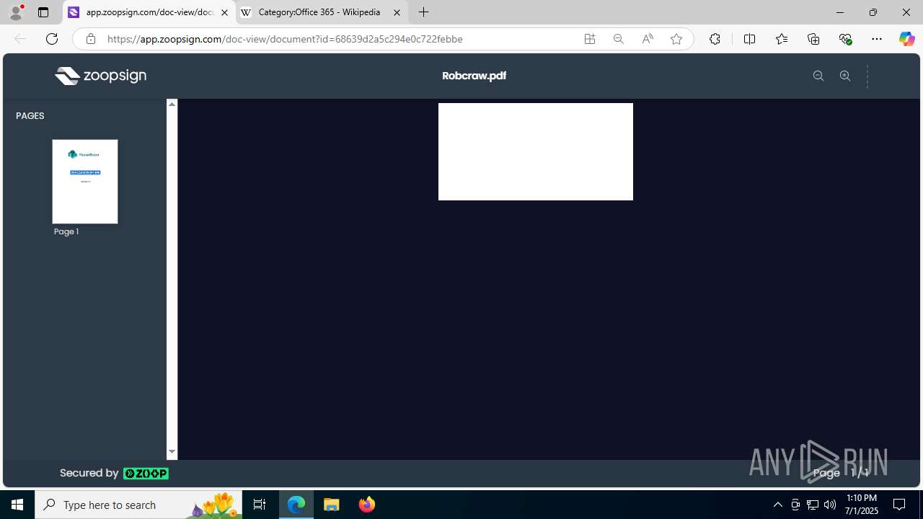Add this page to favorites star

click(676, 39)
